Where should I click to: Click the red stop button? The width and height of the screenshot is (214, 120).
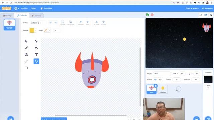point(152,15)
